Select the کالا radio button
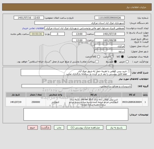Screen dimensions: 154x149 pyautogui.click(x=122, y=57)
